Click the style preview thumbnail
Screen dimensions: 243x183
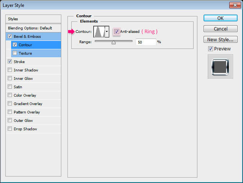220,67
